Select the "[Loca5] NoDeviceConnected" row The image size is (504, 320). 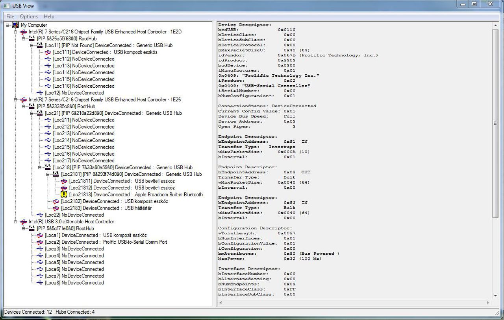(74, 262)
